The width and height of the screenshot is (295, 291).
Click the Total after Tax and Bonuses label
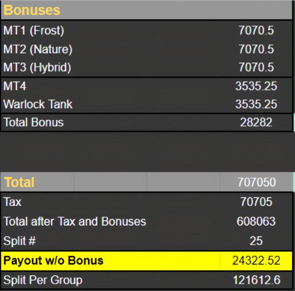[75, 221]
